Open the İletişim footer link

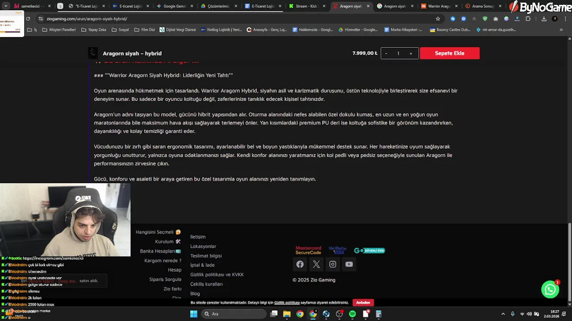(x=198, y=237)
